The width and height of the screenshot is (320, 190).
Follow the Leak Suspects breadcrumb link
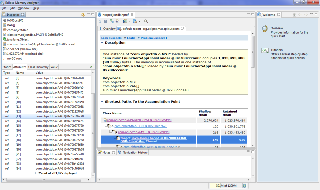point(111,38)
